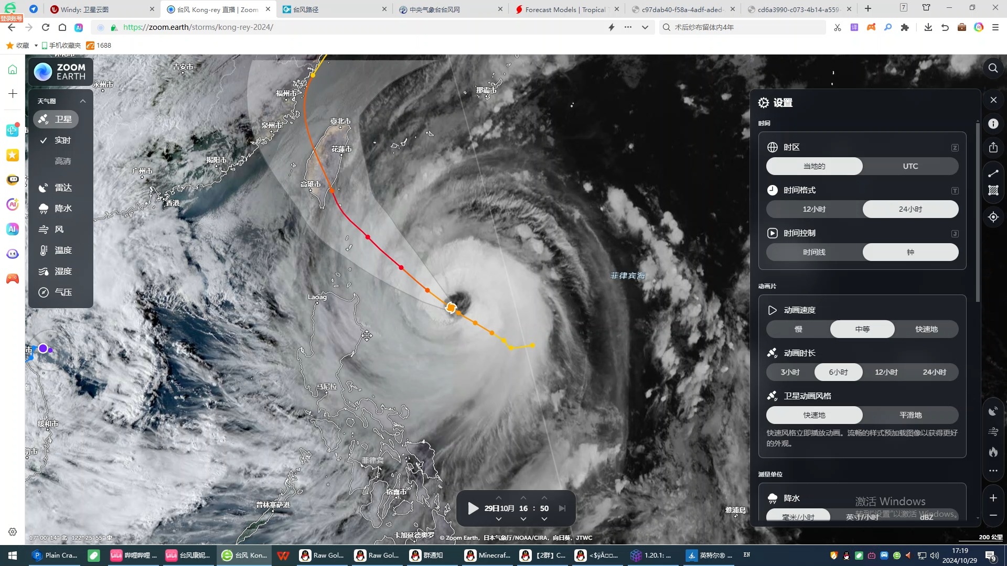1007x566 pixels.
Task: Set animation duration to 3小时
Action: 790,372
